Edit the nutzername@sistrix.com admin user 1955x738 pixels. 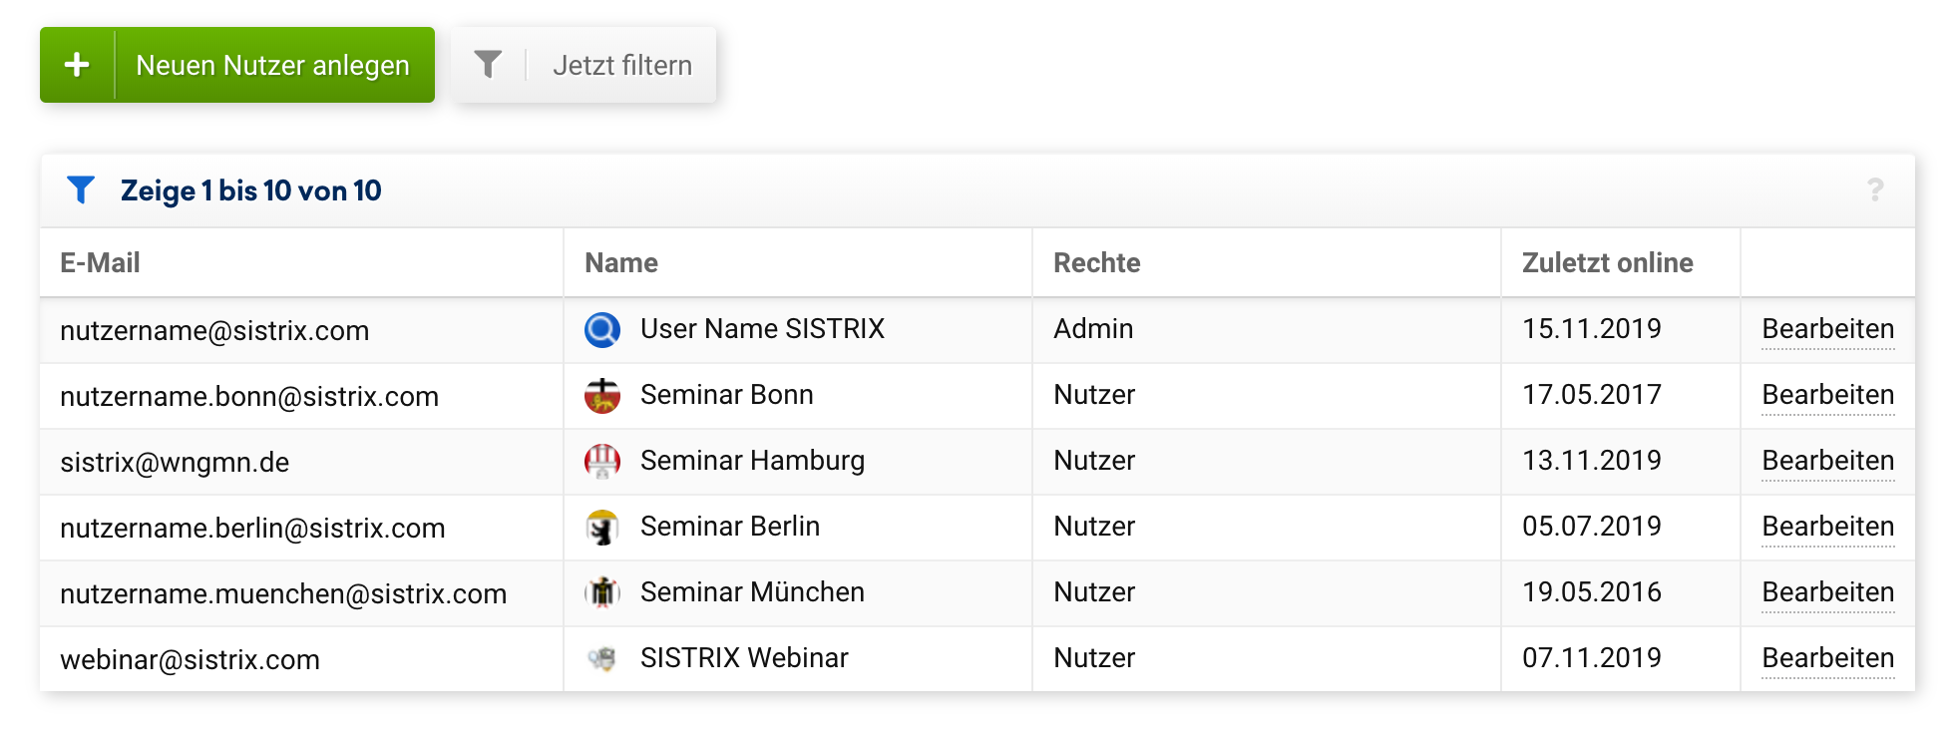tap(1827, 329)
